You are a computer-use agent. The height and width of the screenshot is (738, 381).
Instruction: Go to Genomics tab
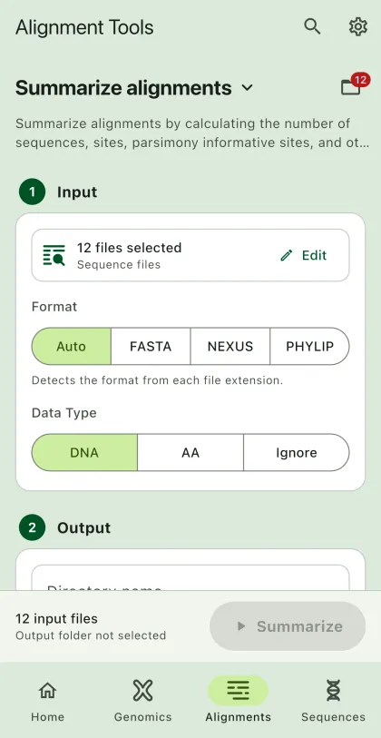click(143, 702)
